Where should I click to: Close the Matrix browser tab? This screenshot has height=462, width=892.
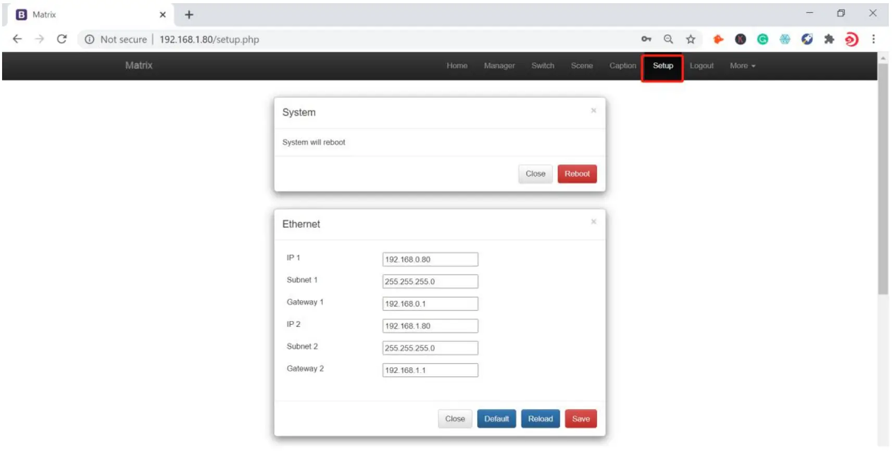pos(162,15)
